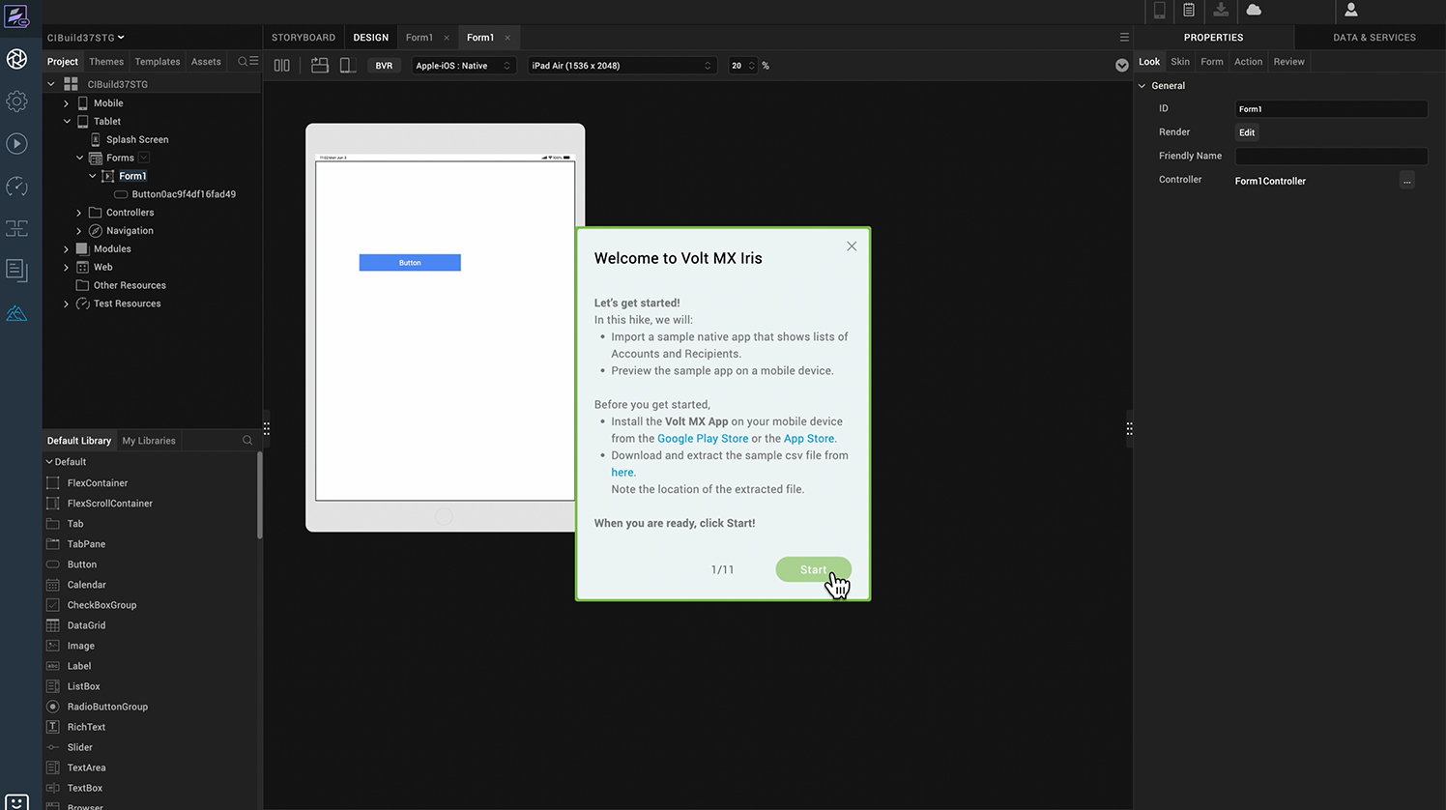Click the settings gear icon in left sidebar
This screenshot has height=810, width=1446.
(16, 101)
